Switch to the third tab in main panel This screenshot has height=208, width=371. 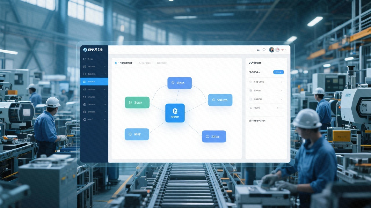click(x=162, y=63)
